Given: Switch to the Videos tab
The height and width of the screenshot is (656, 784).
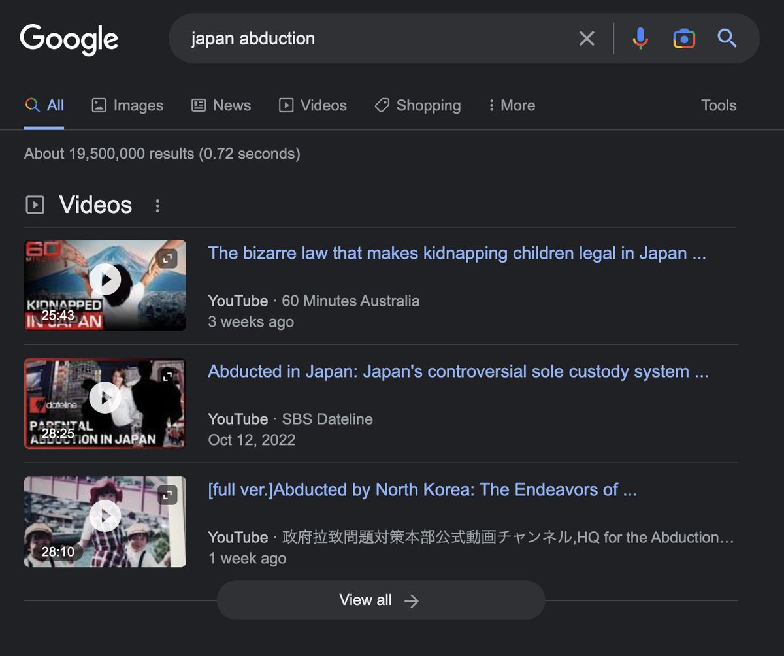Looking at the screenshot, I should (313, 106).
